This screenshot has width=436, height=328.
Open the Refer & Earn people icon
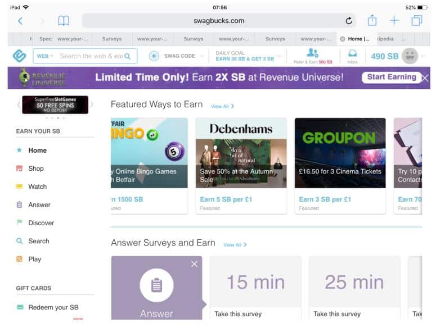coord(313,52)
